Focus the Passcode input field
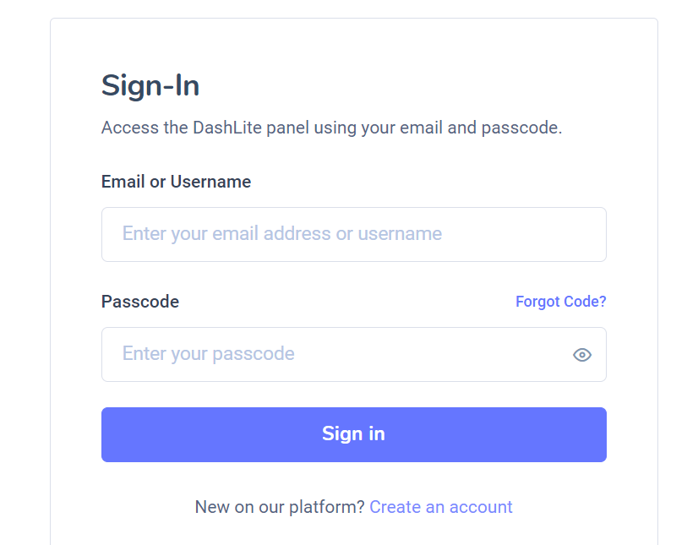The height and width of the screenshot is (545, 698). (338, 354)
